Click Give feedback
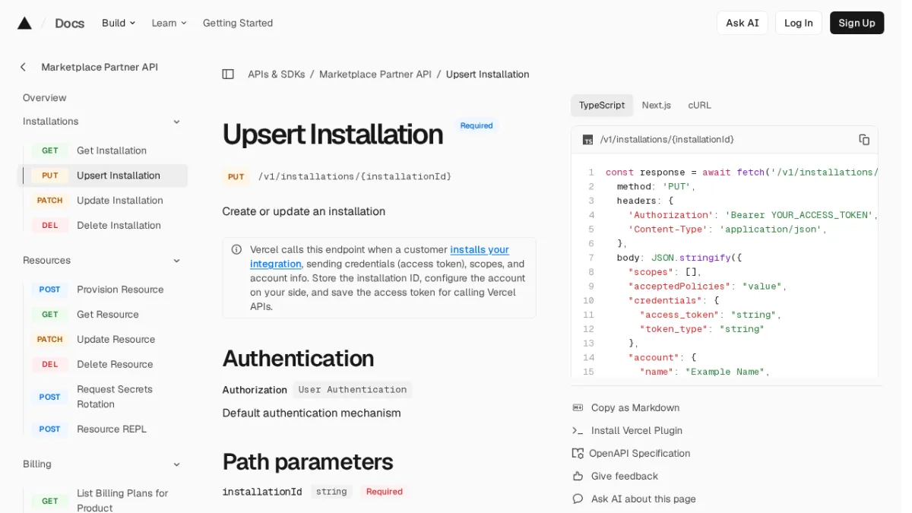Screen dimensions: 912x513 point(625,477)
